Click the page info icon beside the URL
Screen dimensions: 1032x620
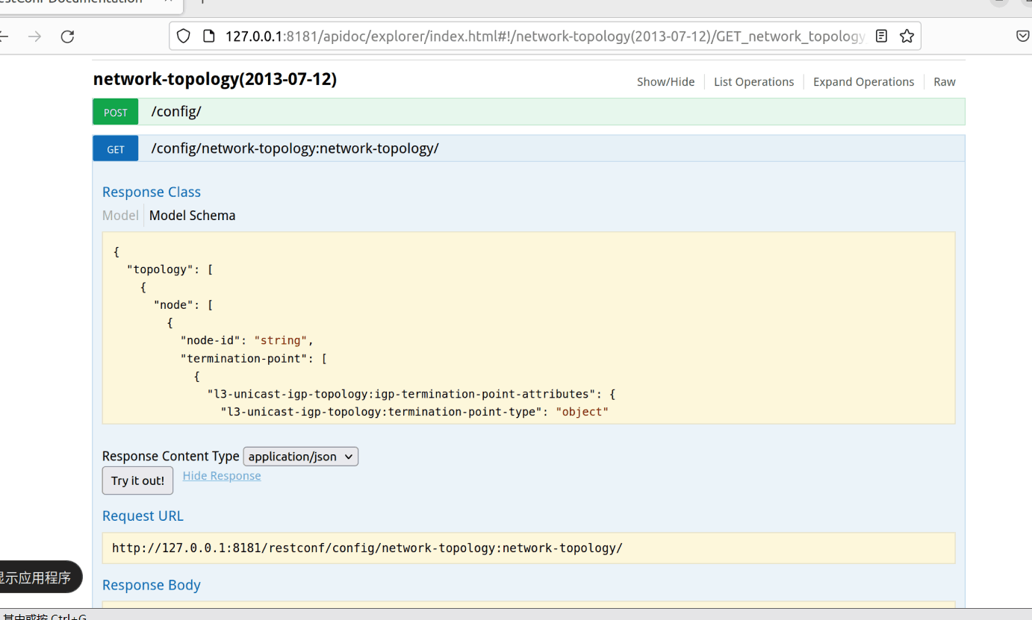coord(209,36)
